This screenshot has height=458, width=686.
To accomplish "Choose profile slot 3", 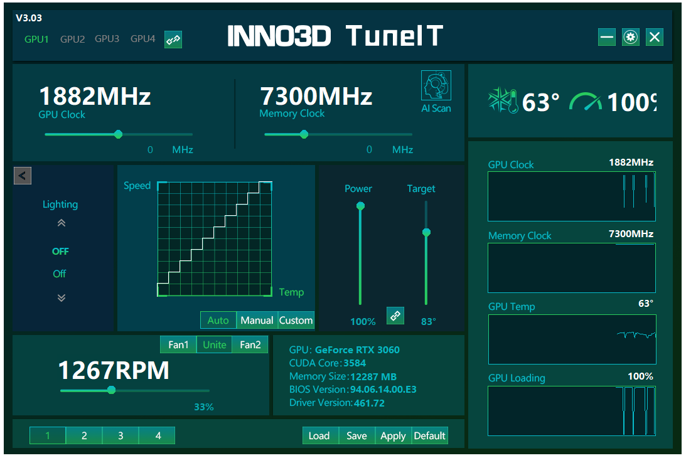I will (121, 435).
